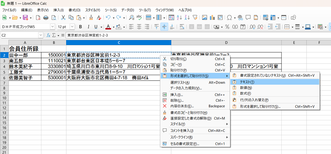
Task: Click column header A
Action: click(x=25, y=43)
